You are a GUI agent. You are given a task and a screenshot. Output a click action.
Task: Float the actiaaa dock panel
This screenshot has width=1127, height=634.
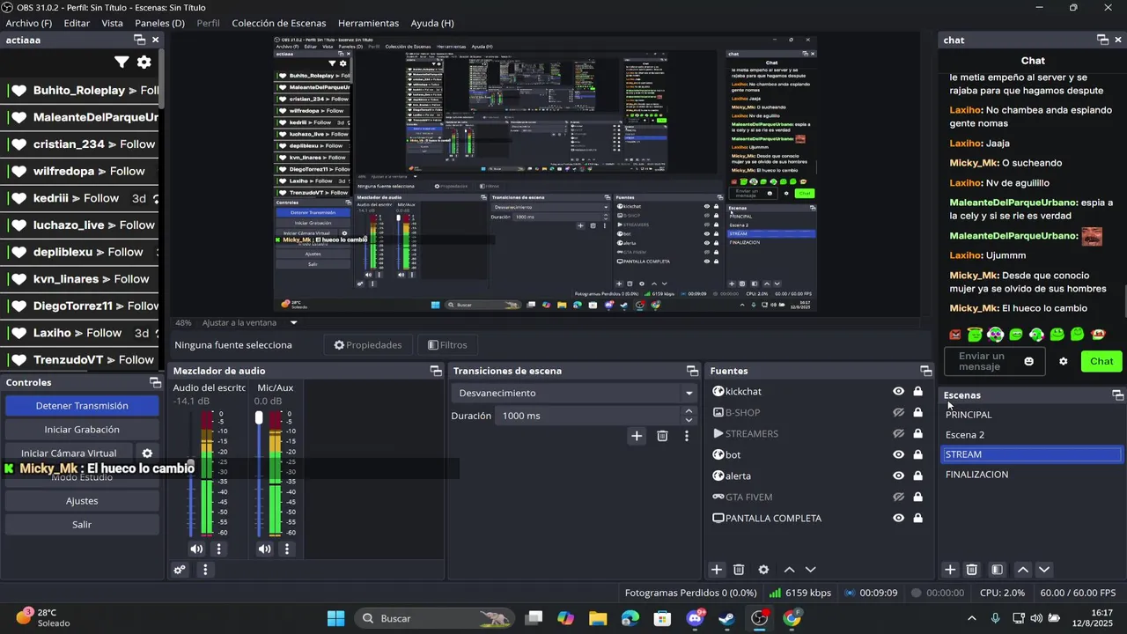[139, 40]
